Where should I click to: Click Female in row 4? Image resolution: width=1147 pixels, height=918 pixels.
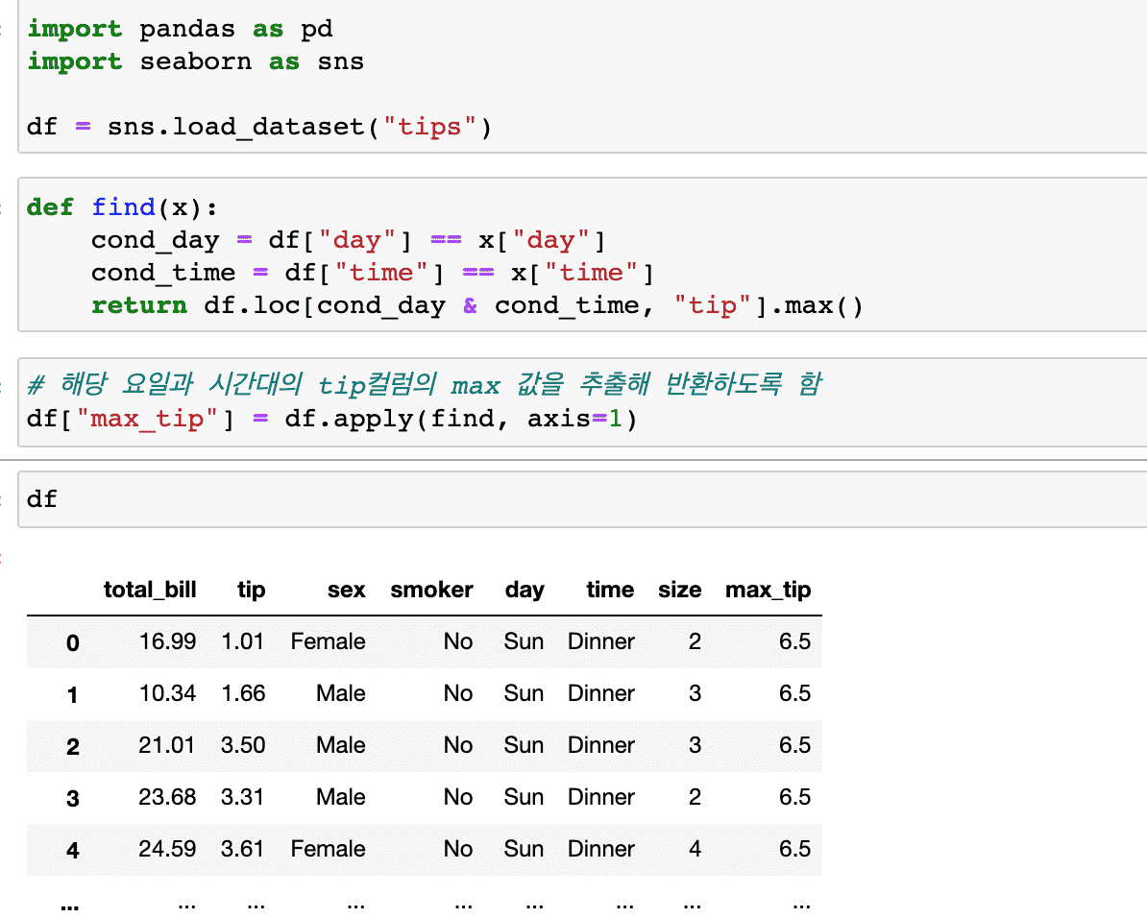pos(328,849)
